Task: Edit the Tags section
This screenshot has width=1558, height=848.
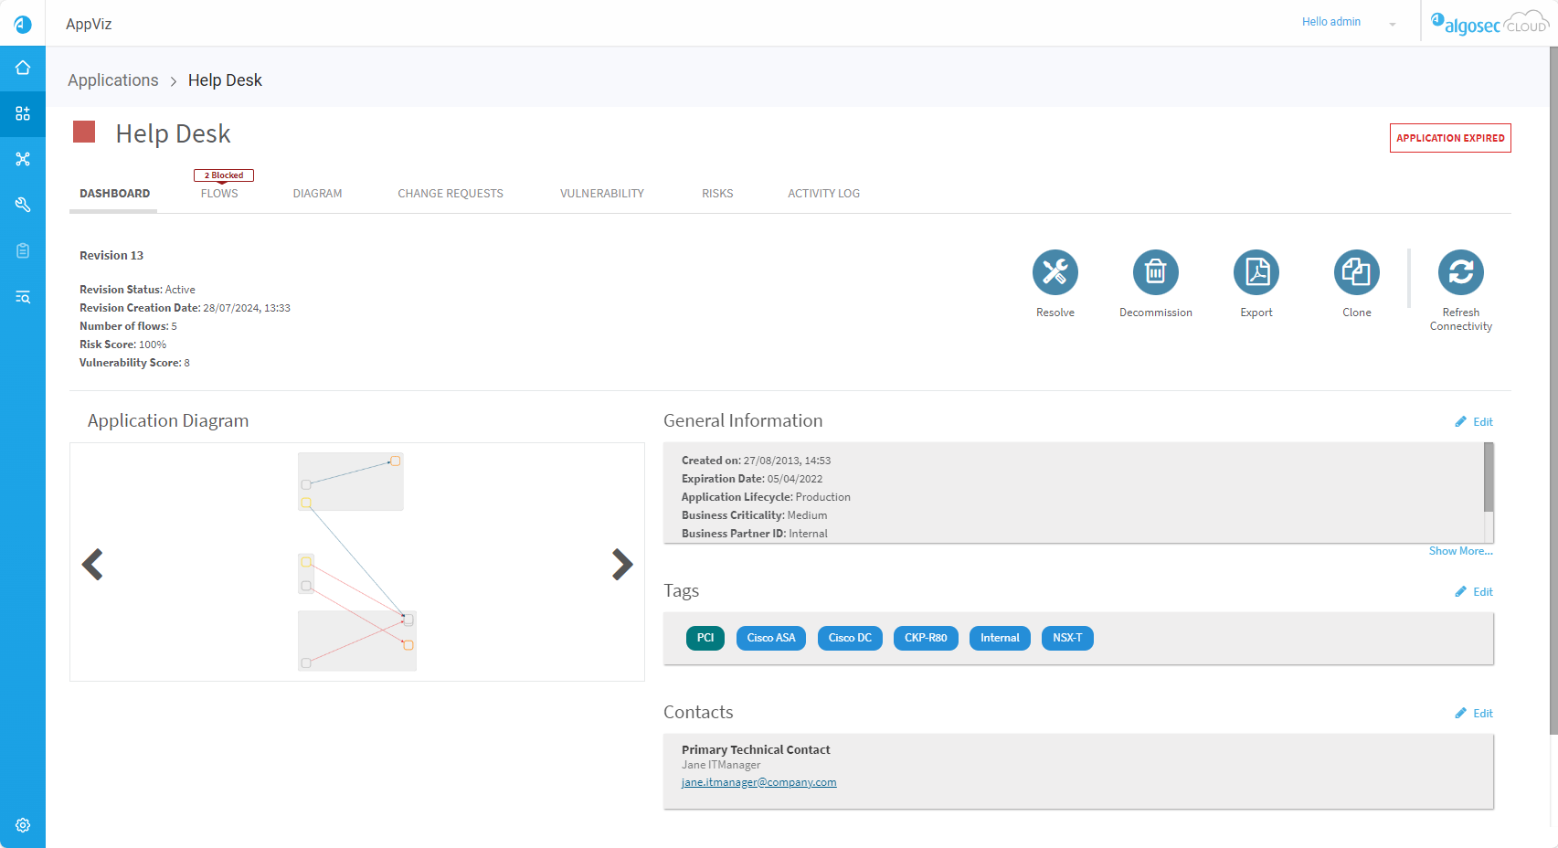Action: point(1474,592)
